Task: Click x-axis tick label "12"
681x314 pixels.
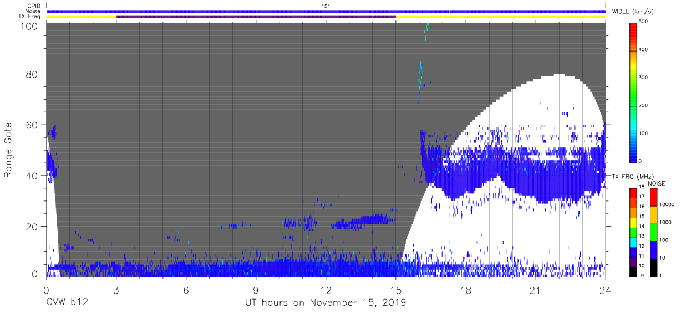Action: pos(326,290)
